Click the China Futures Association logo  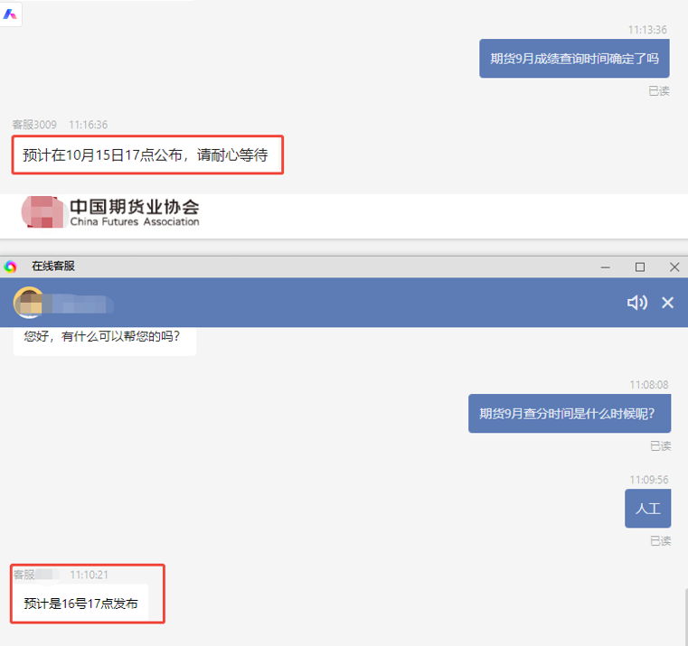click(x=110, y=211)
